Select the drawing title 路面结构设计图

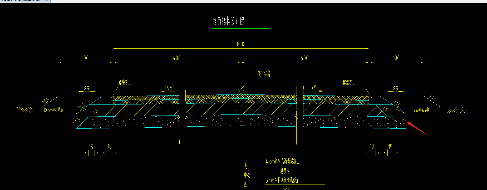tap(228, 21)
